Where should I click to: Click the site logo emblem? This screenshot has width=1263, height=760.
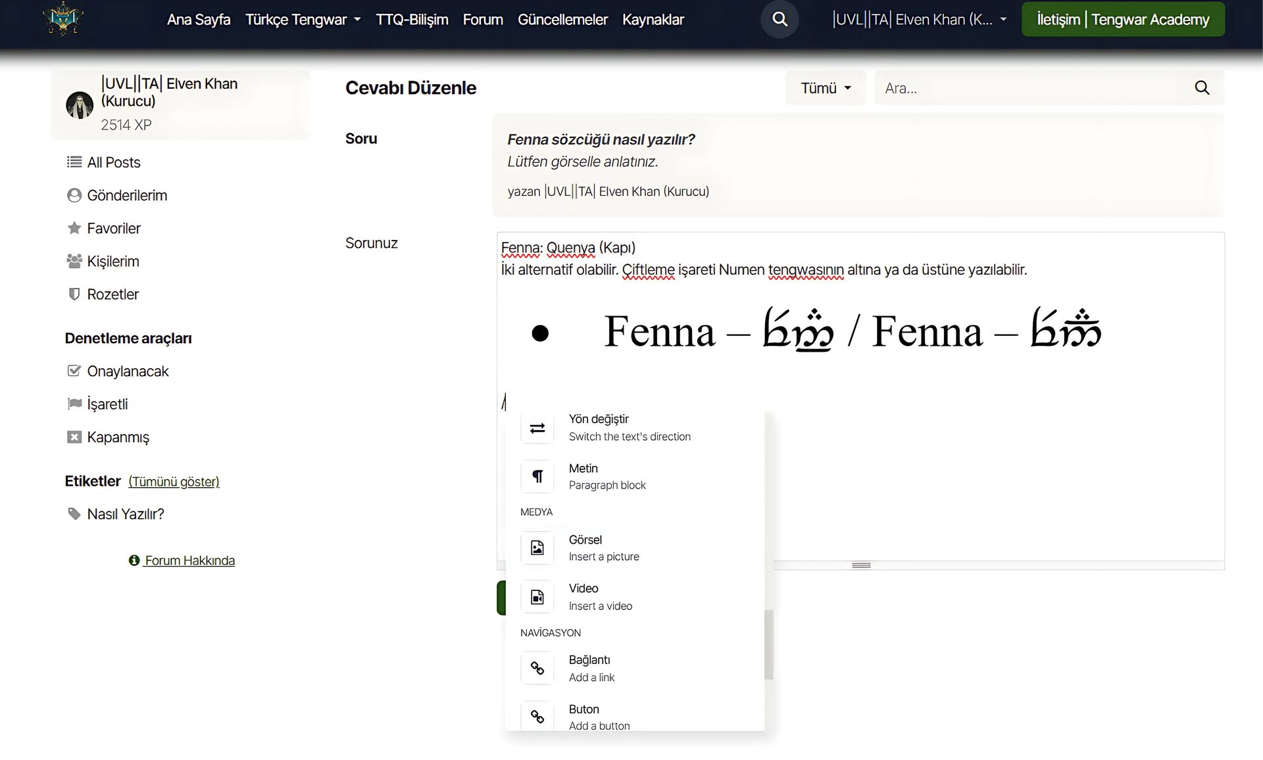63,18
